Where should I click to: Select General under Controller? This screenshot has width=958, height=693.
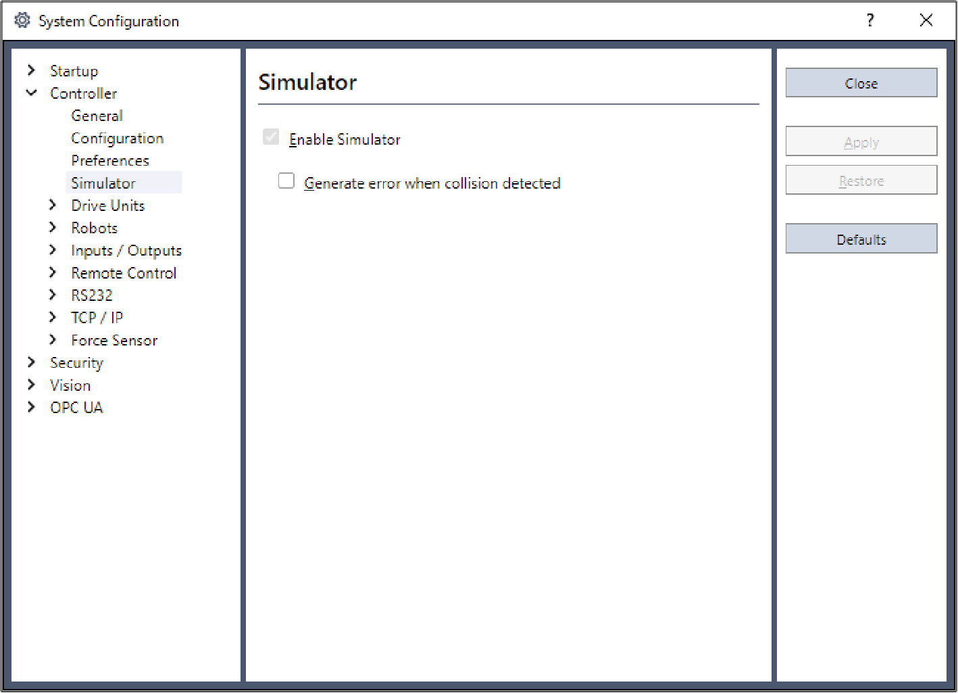(x=97, y=116)
